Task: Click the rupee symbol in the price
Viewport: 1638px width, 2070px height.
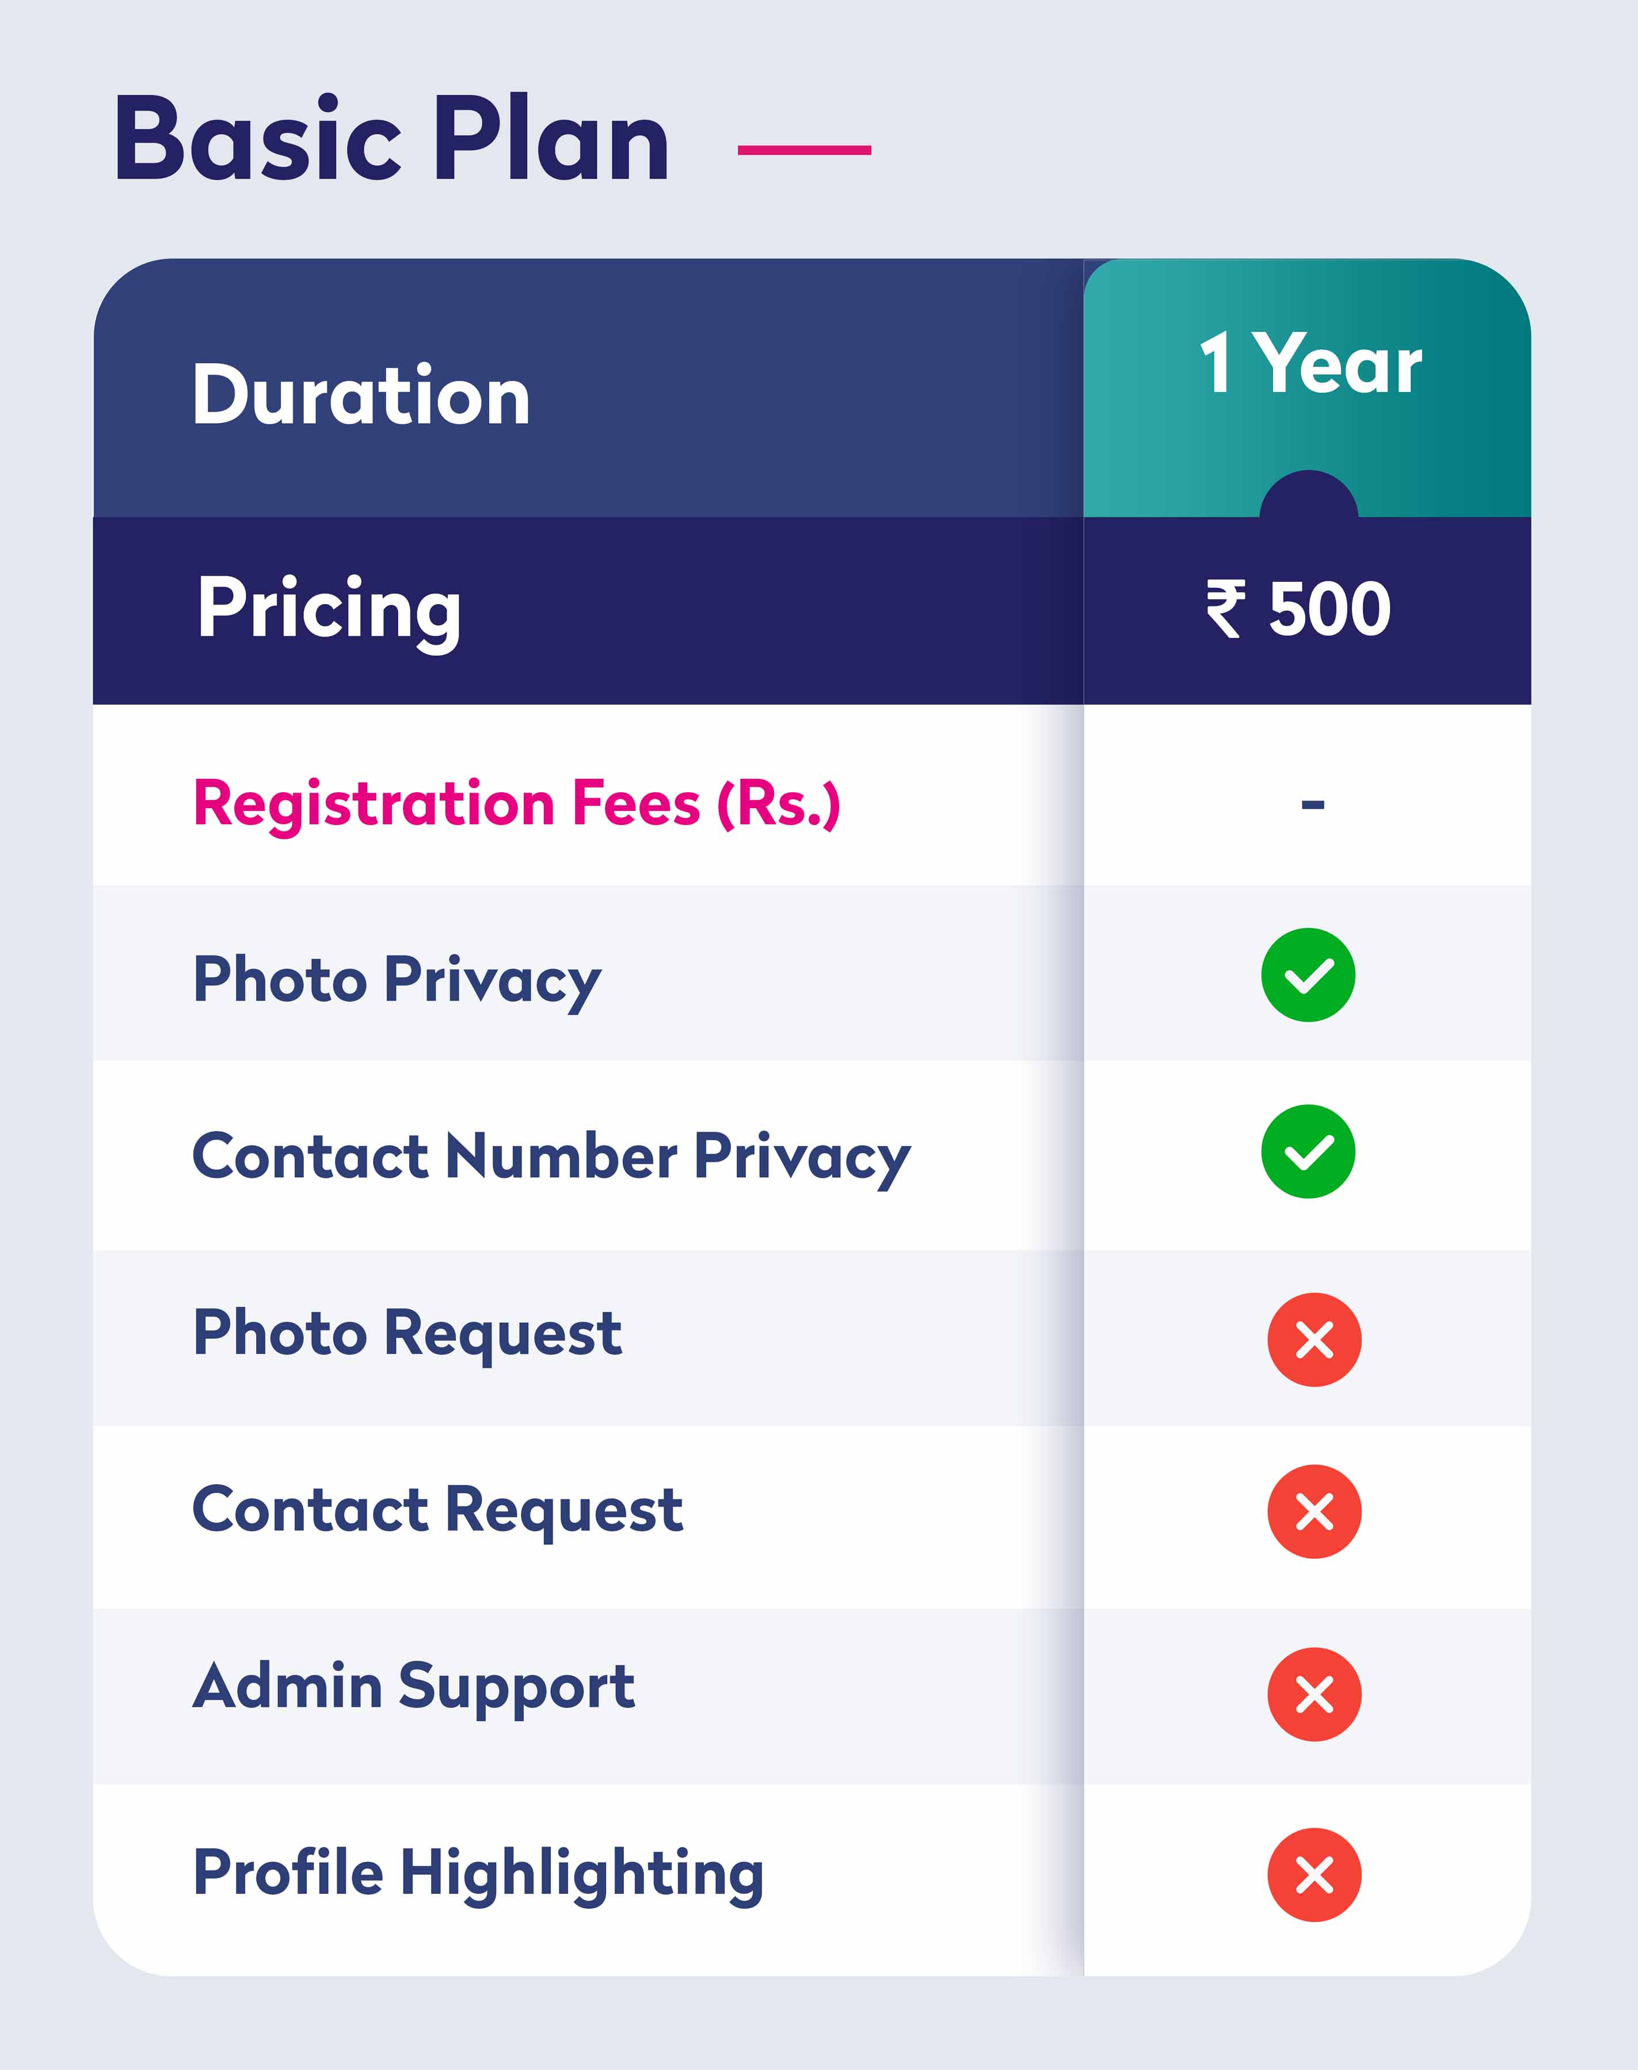Action: 1226,609
